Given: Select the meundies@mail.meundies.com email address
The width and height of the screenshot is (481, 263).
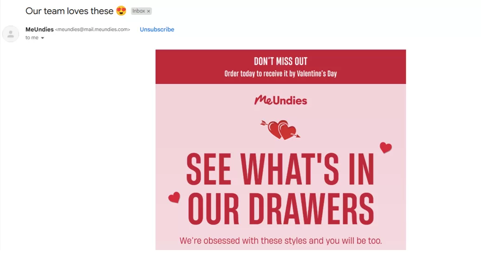Looking at the screenshot, I should click(x=92, y=30).
